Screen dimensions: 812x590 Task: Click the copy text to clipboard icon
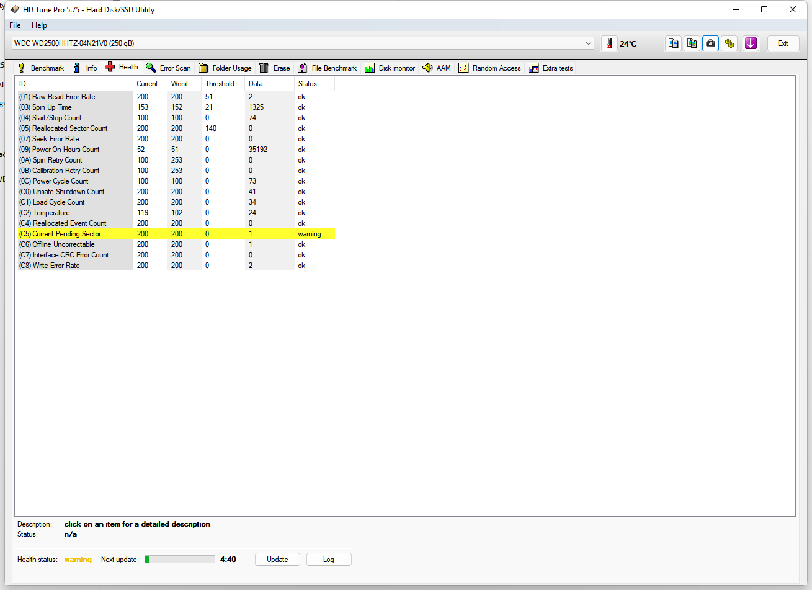(673, 43)
